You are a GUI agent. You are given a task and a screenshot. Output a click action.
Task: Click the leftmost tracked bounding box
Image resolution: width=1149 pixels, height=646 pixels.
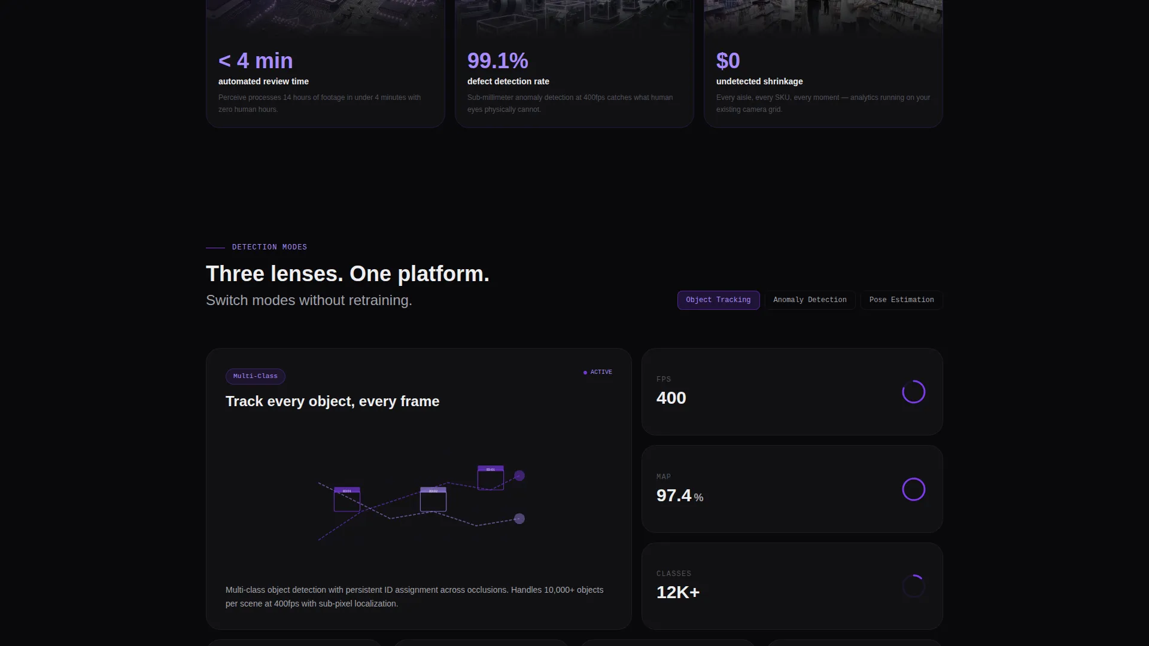[x=347, y=499]
